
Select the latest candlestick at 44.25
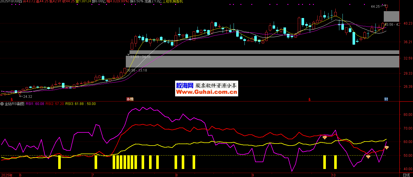pos(386,7)
